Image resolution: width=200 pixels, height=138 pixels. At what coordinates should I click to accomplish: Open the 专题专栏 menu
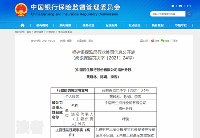coord(181,25)
